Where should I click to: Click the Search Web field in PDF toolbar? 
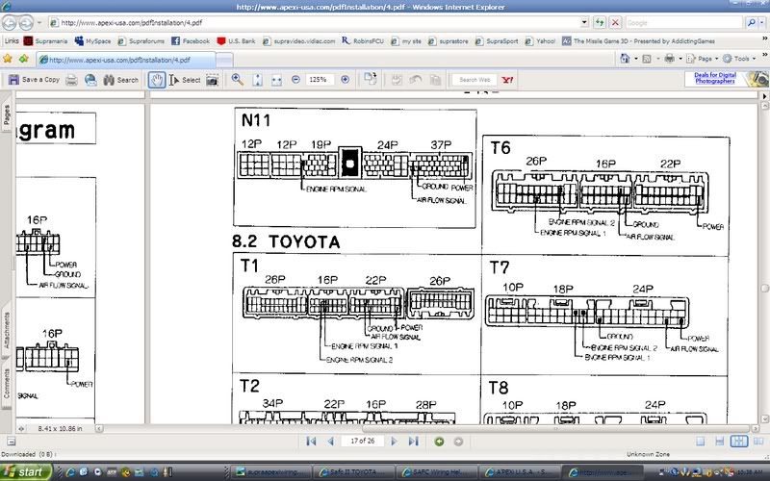pyautogui.click(x=475, y=80)
